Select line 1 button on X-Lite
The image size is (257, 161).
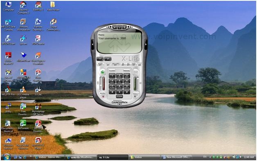(100, 59)
